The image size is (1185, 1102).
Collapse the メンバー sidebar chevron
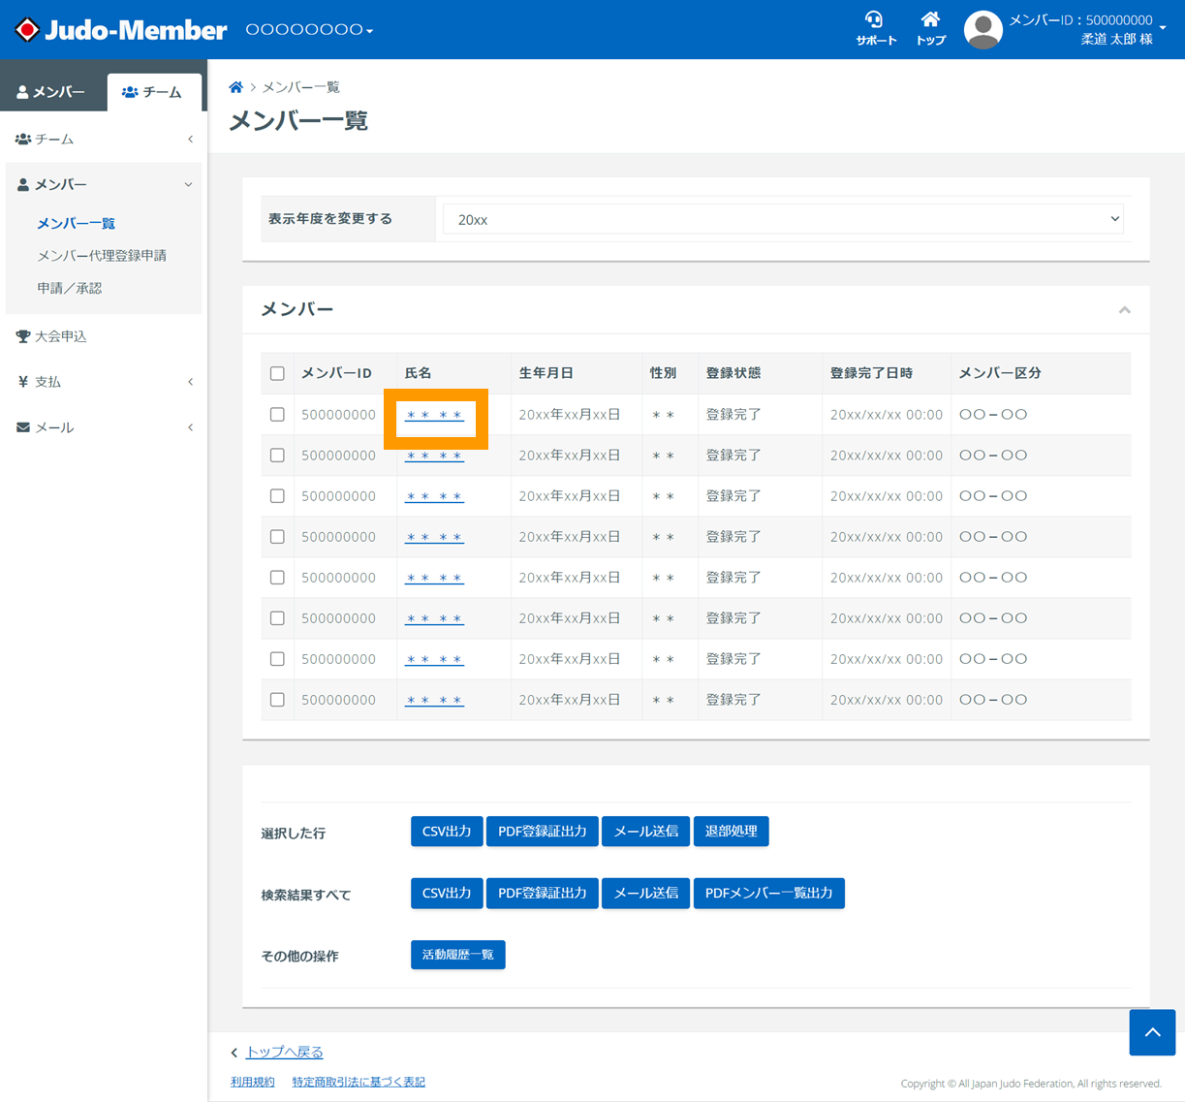click(189, 184)
